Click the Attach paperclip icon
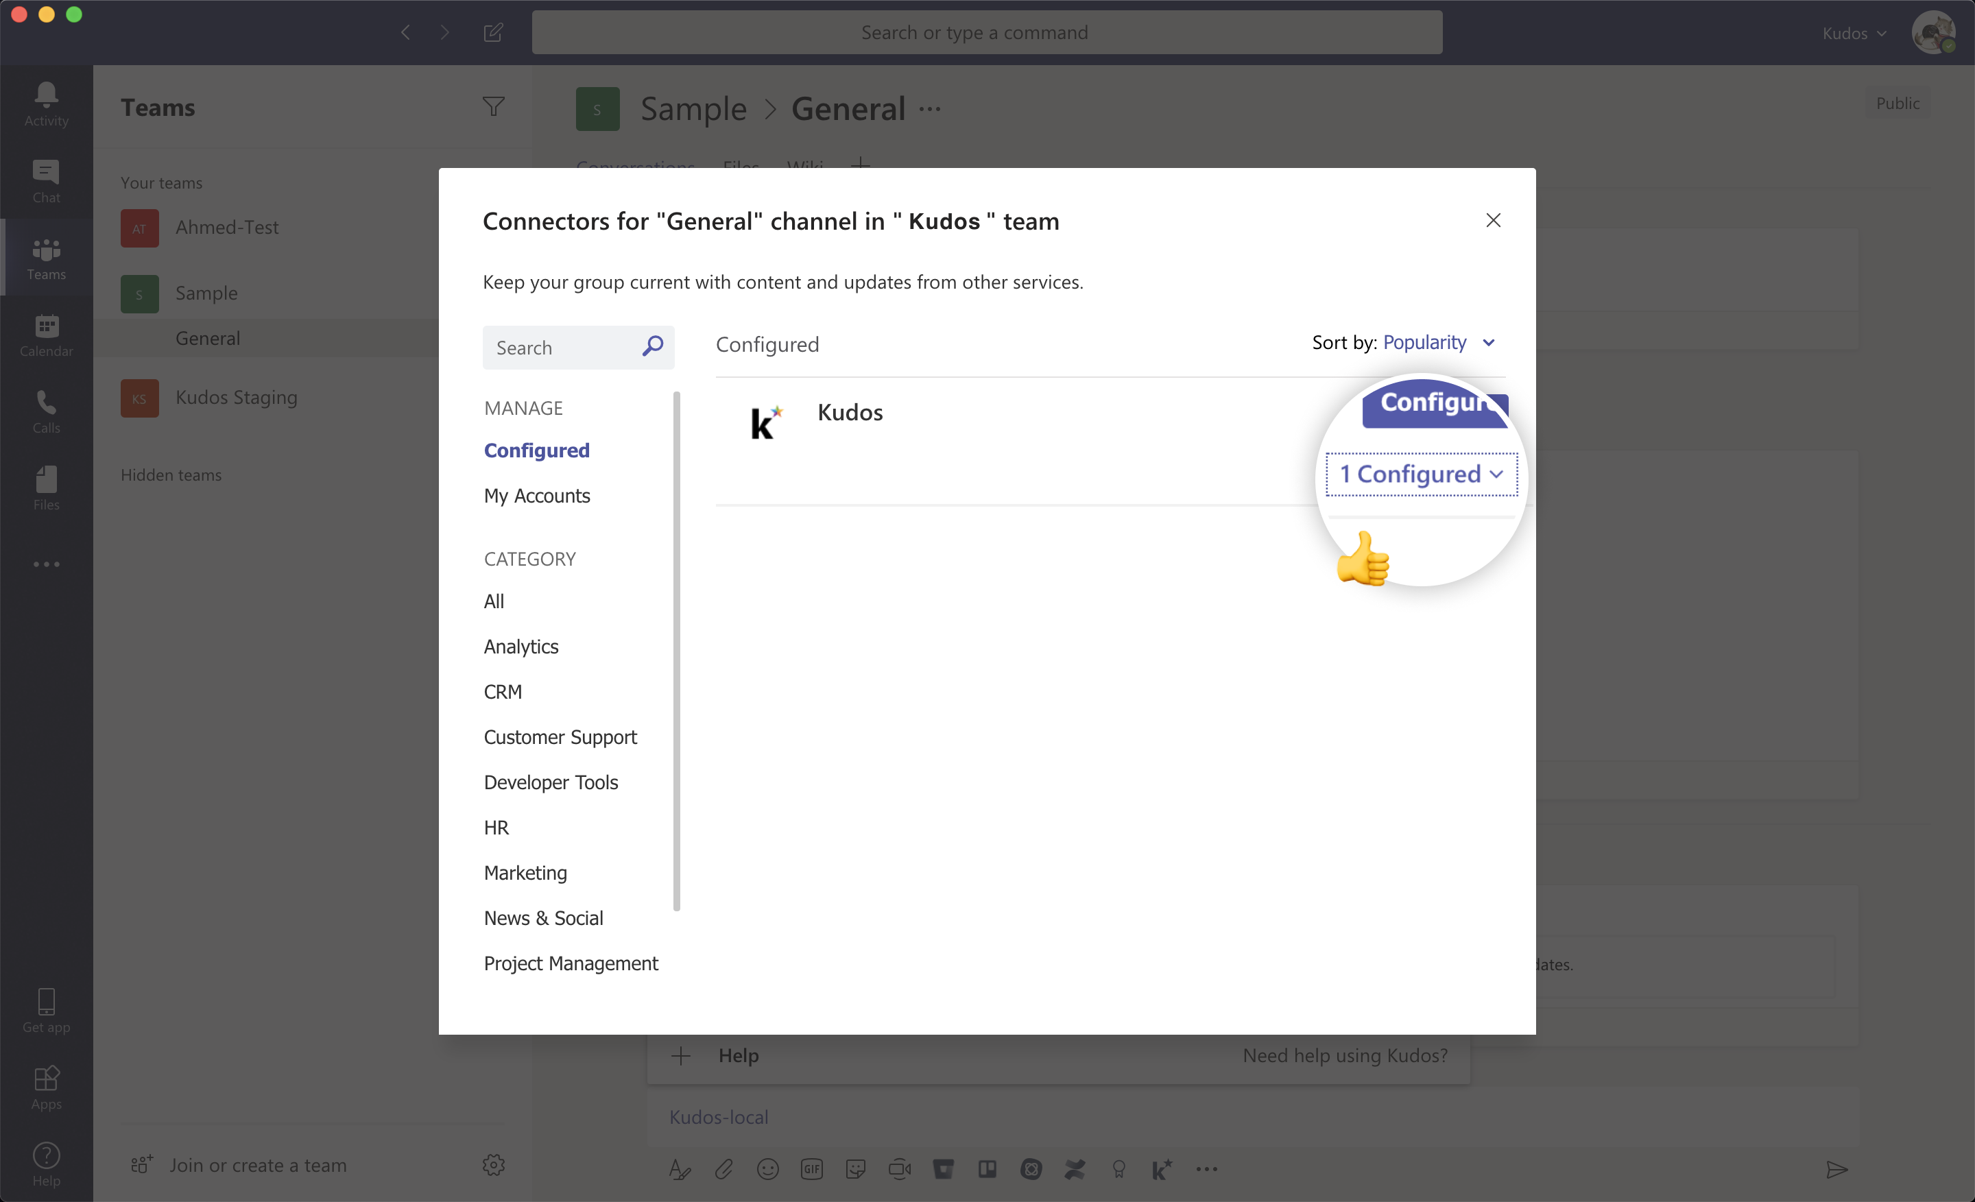This screenshot has width=1975, height=1202. pyautogui.click(x=723, y=1169)
